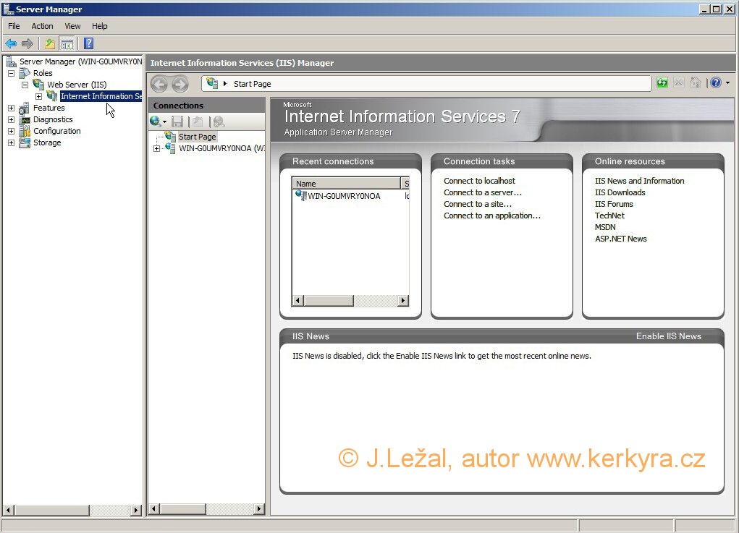Screen dimensions: 739x533
Task: Click the Server Manager back arrow
Action: pyautogui.click(x=11, y=44)
